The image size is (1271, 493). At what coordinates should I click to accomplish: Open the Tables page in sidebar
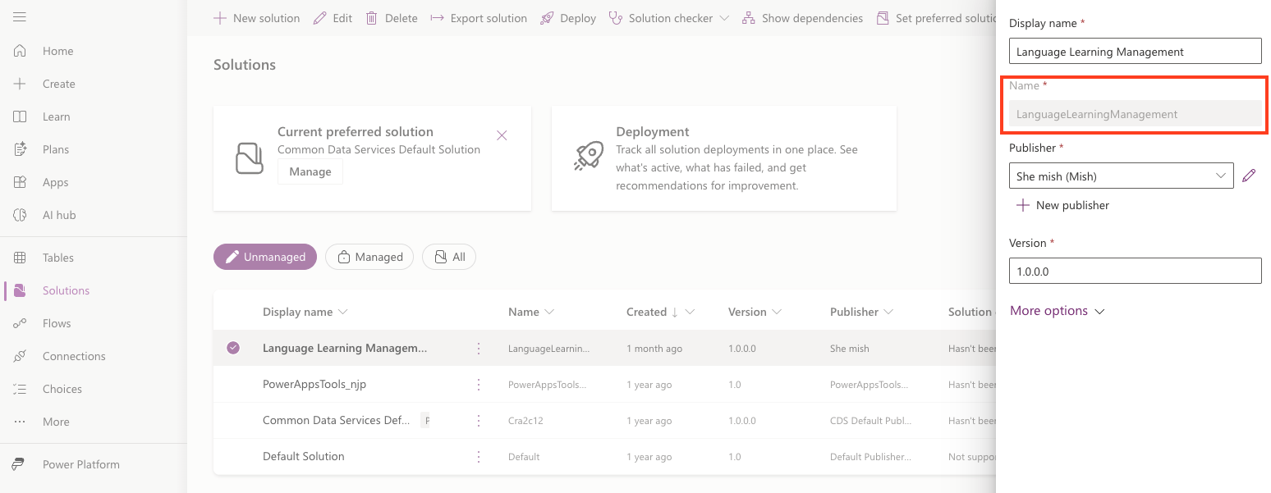tap(57, 258)
